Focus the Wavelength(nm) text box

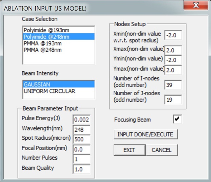[x=82, y=130]
